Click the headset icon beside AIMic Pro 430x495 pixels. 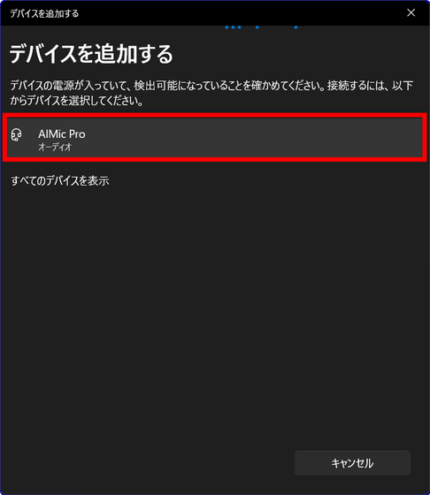[x=17, y=134]
